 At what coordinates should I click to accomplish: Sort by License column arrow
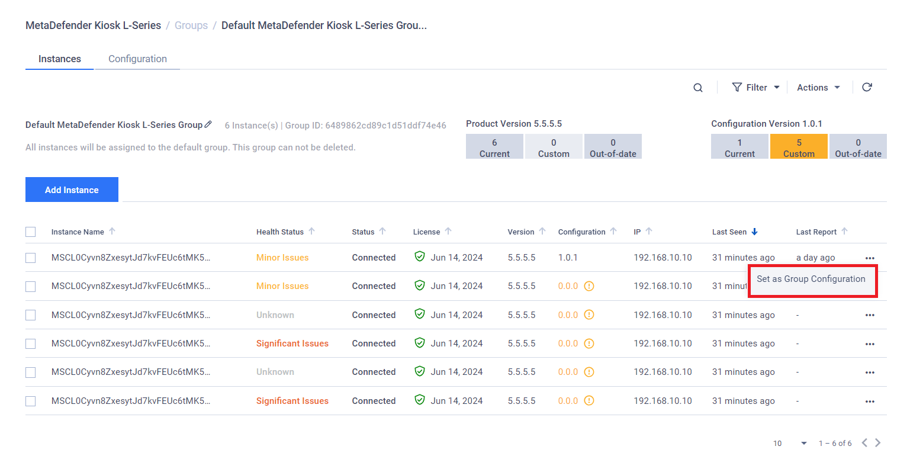pos(448,232)
